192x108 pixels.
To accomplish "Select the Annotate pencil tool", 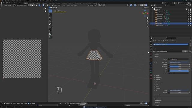I will coord(50,31).
